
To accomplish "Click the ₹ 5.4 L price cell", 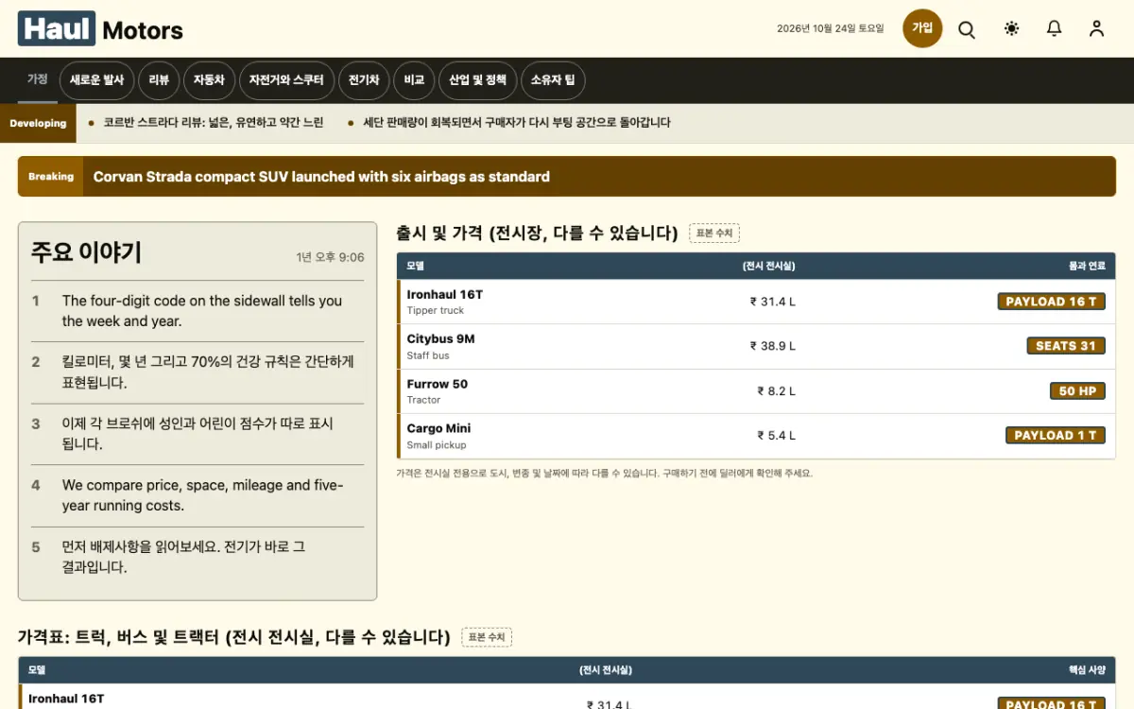I will tap(776, 436).
